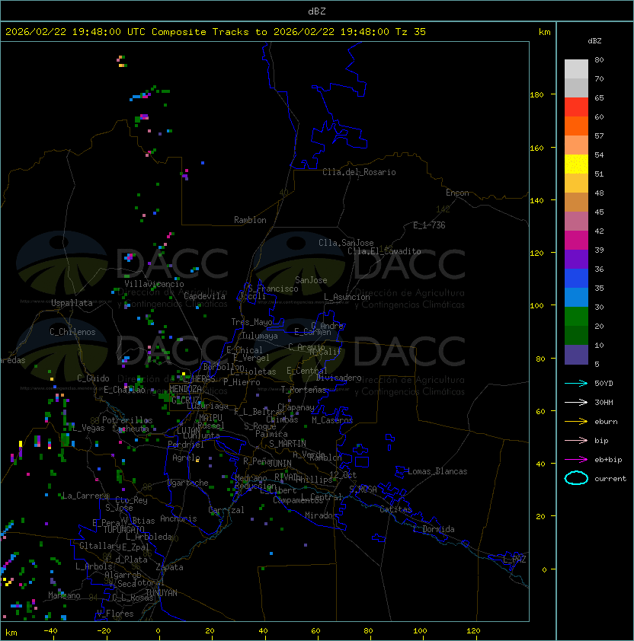634x641 pixels.
Task: Select the Encon label in northeast map
Action: [457, 193]
